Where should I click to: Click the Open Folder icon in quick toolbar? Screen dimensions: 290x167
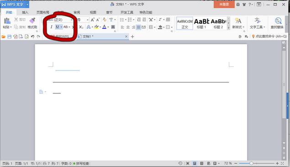[x=4, y=36]
